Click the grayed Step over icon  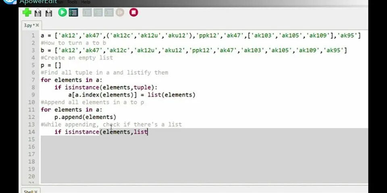[x=87, y=12]
